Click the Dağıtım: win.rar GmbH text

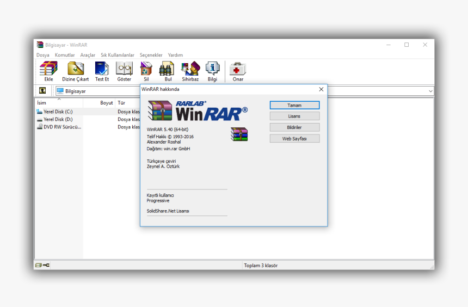pyautogui.click(x=168, y=149)
